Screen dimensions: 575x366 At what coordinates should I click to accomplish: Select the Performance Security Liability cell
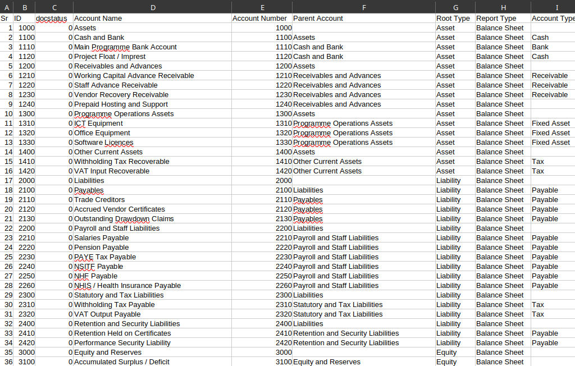coord(152,342)
